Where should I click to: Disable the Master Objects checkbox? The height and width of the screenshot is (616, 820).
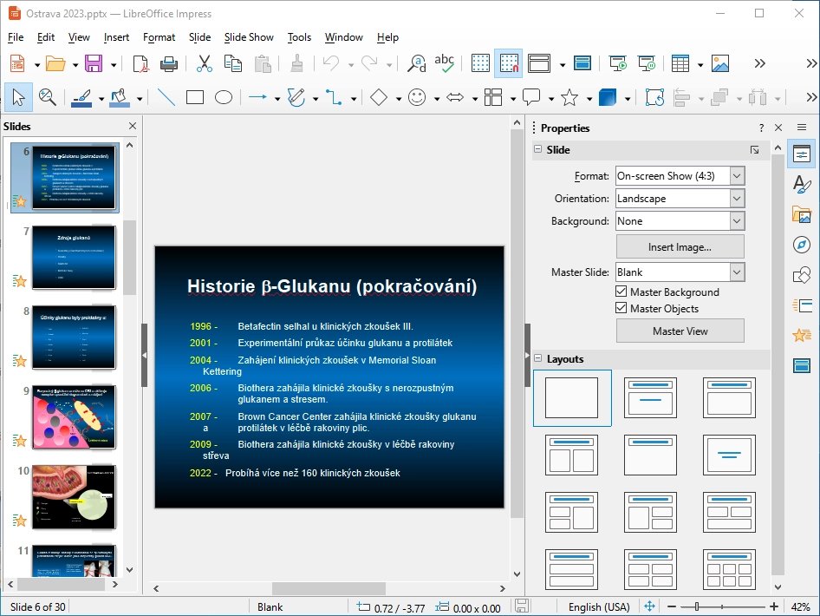(x=622, y=308)
